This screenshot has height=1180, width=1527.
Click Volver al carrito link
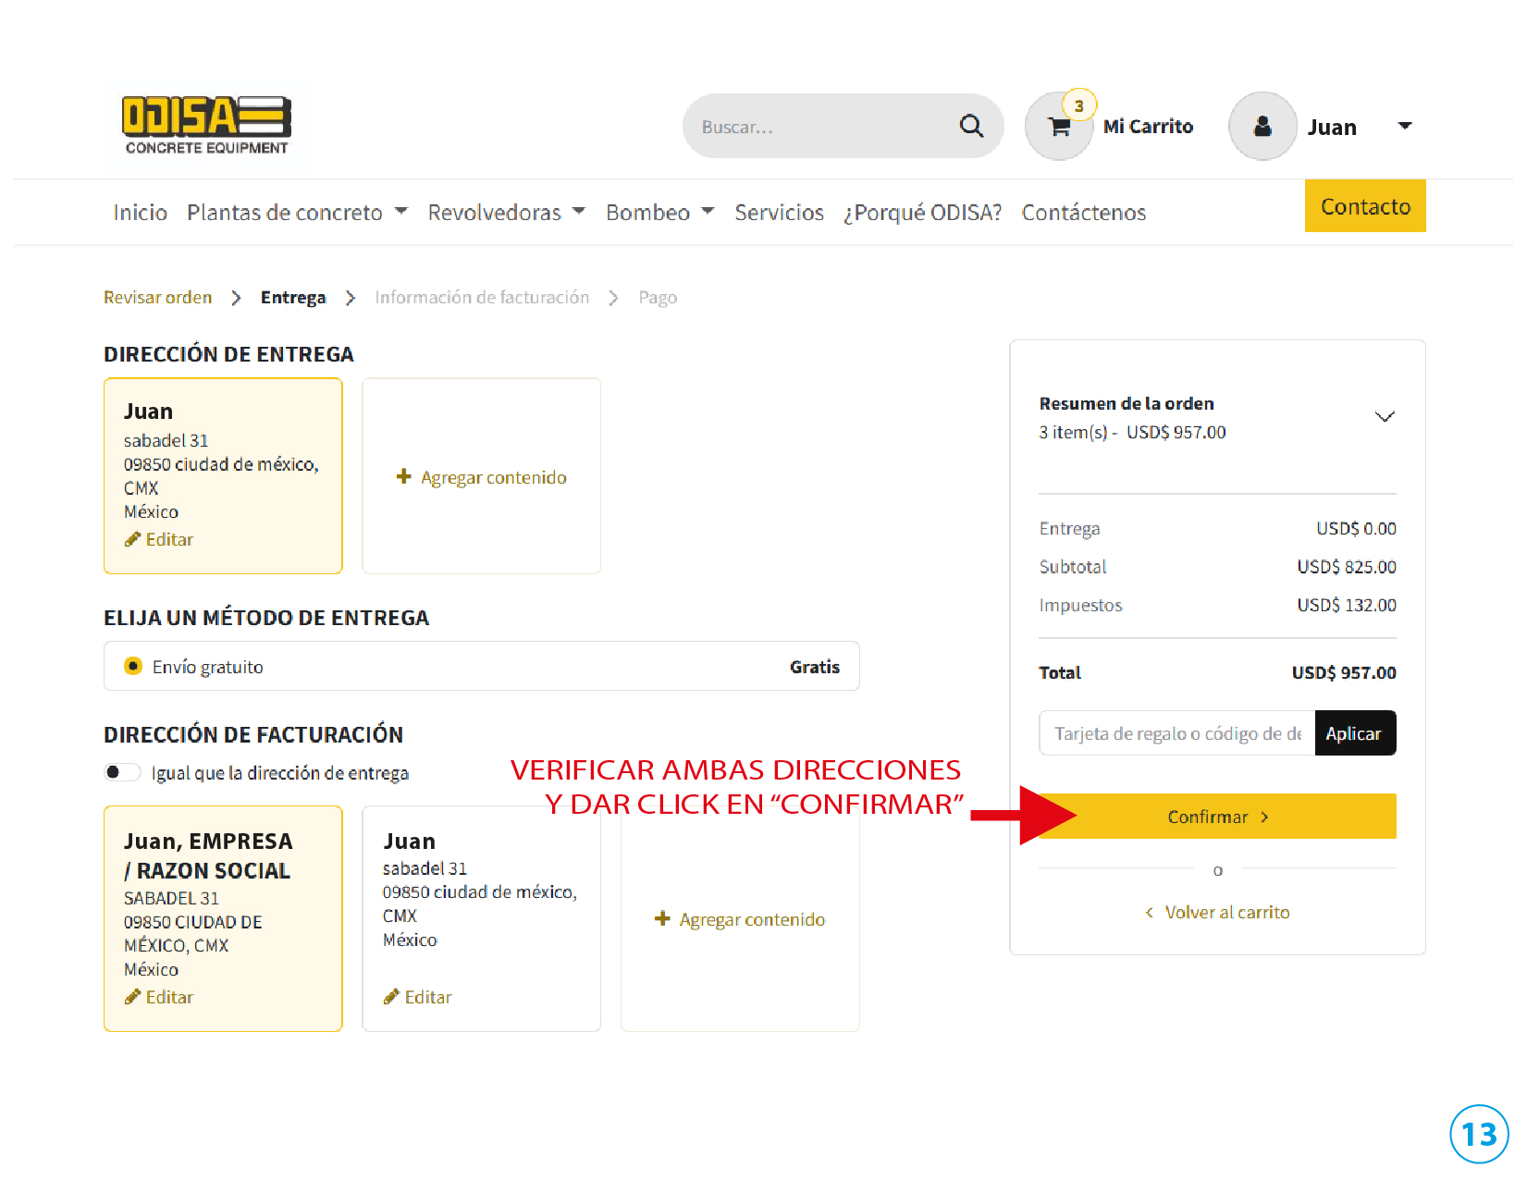(1227, 912)
